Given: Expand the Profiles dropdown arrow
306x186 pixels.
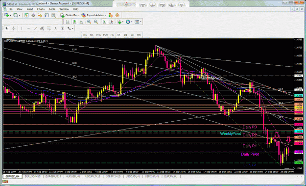Looking at the screenshot, I should pyautogui.click(x=19, y=15).
